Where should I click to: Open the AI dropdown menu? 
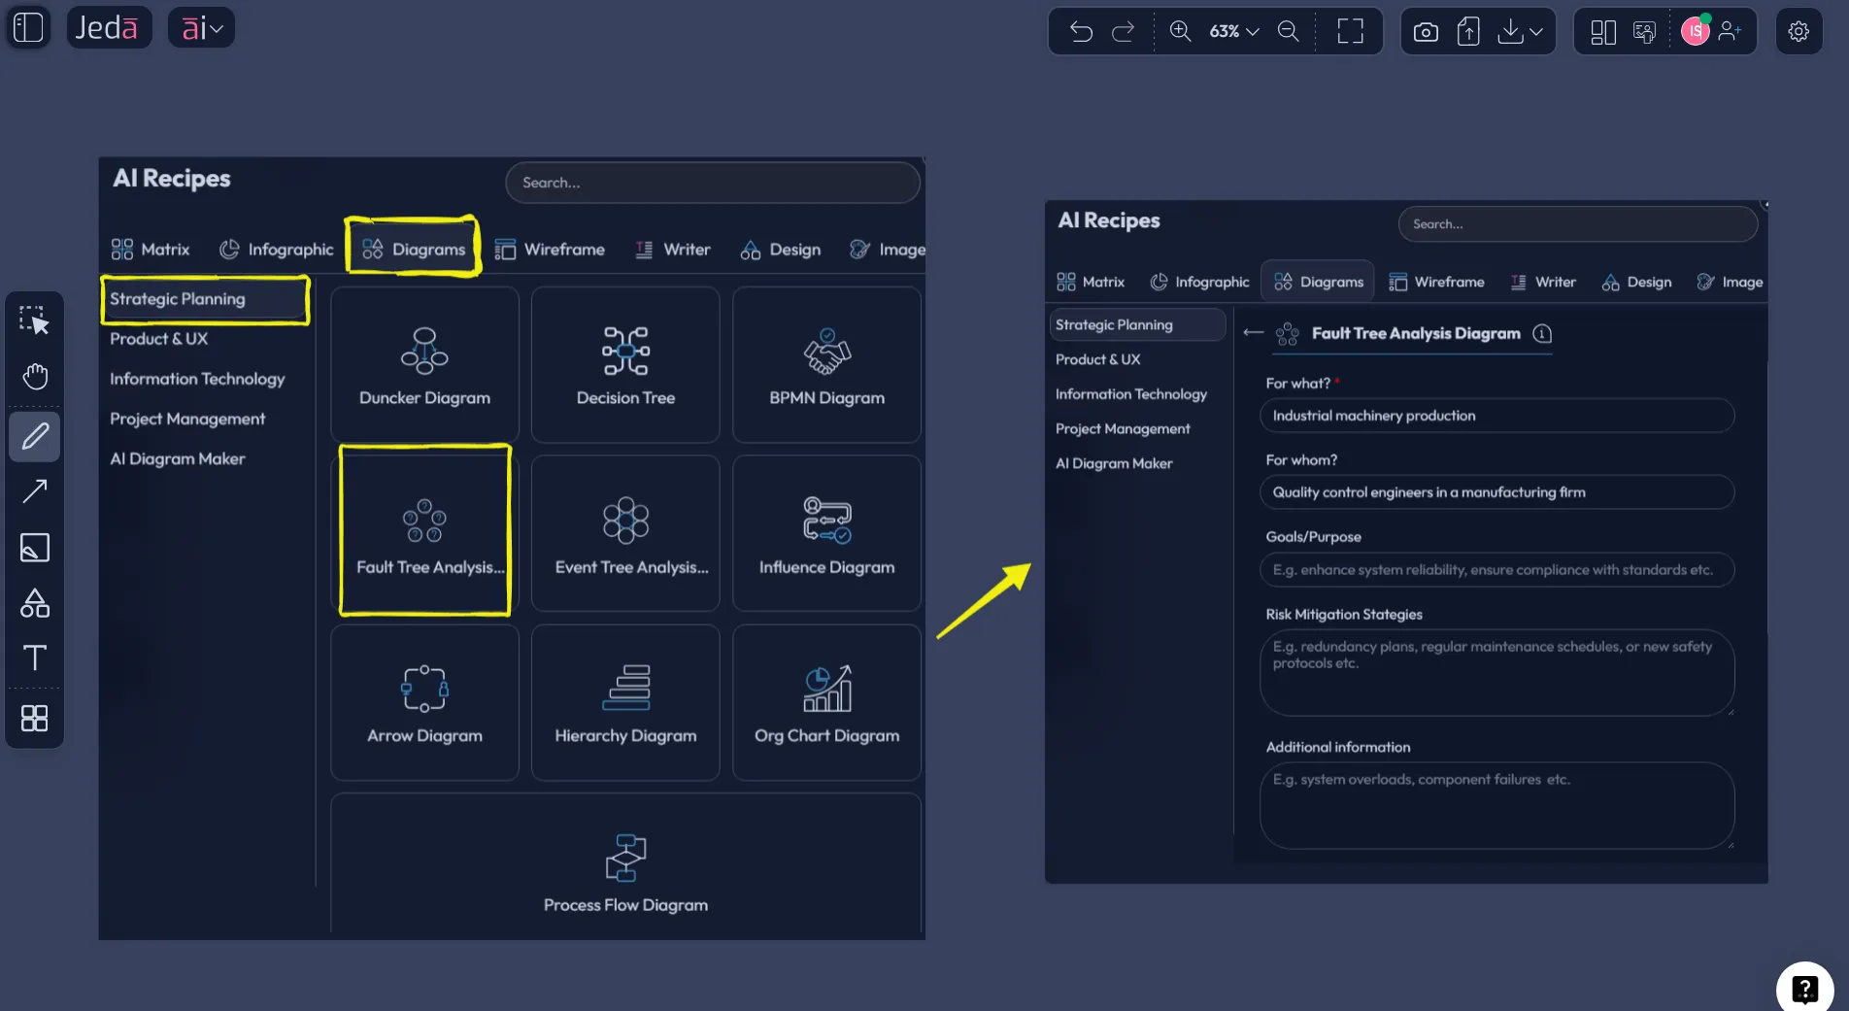click(202, 28)
